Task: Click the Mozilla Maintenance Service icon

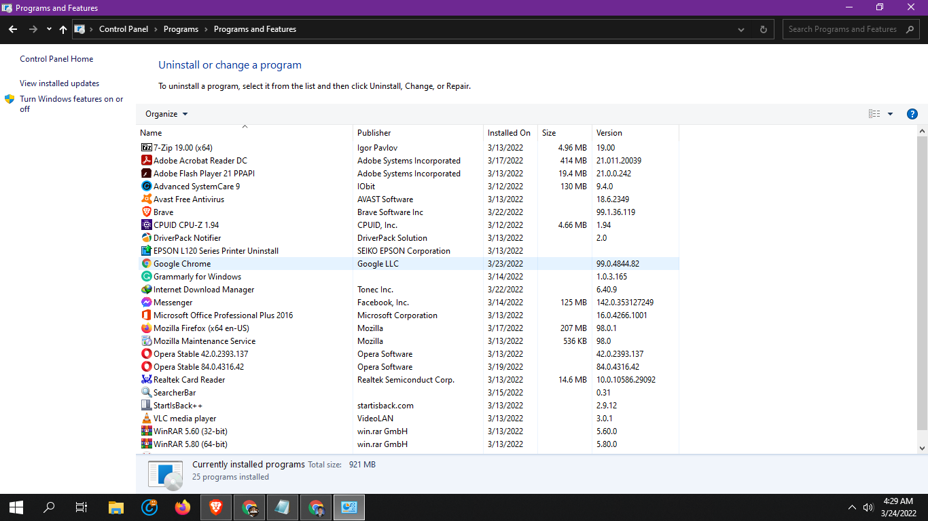Action: click(x=146, y=341)
